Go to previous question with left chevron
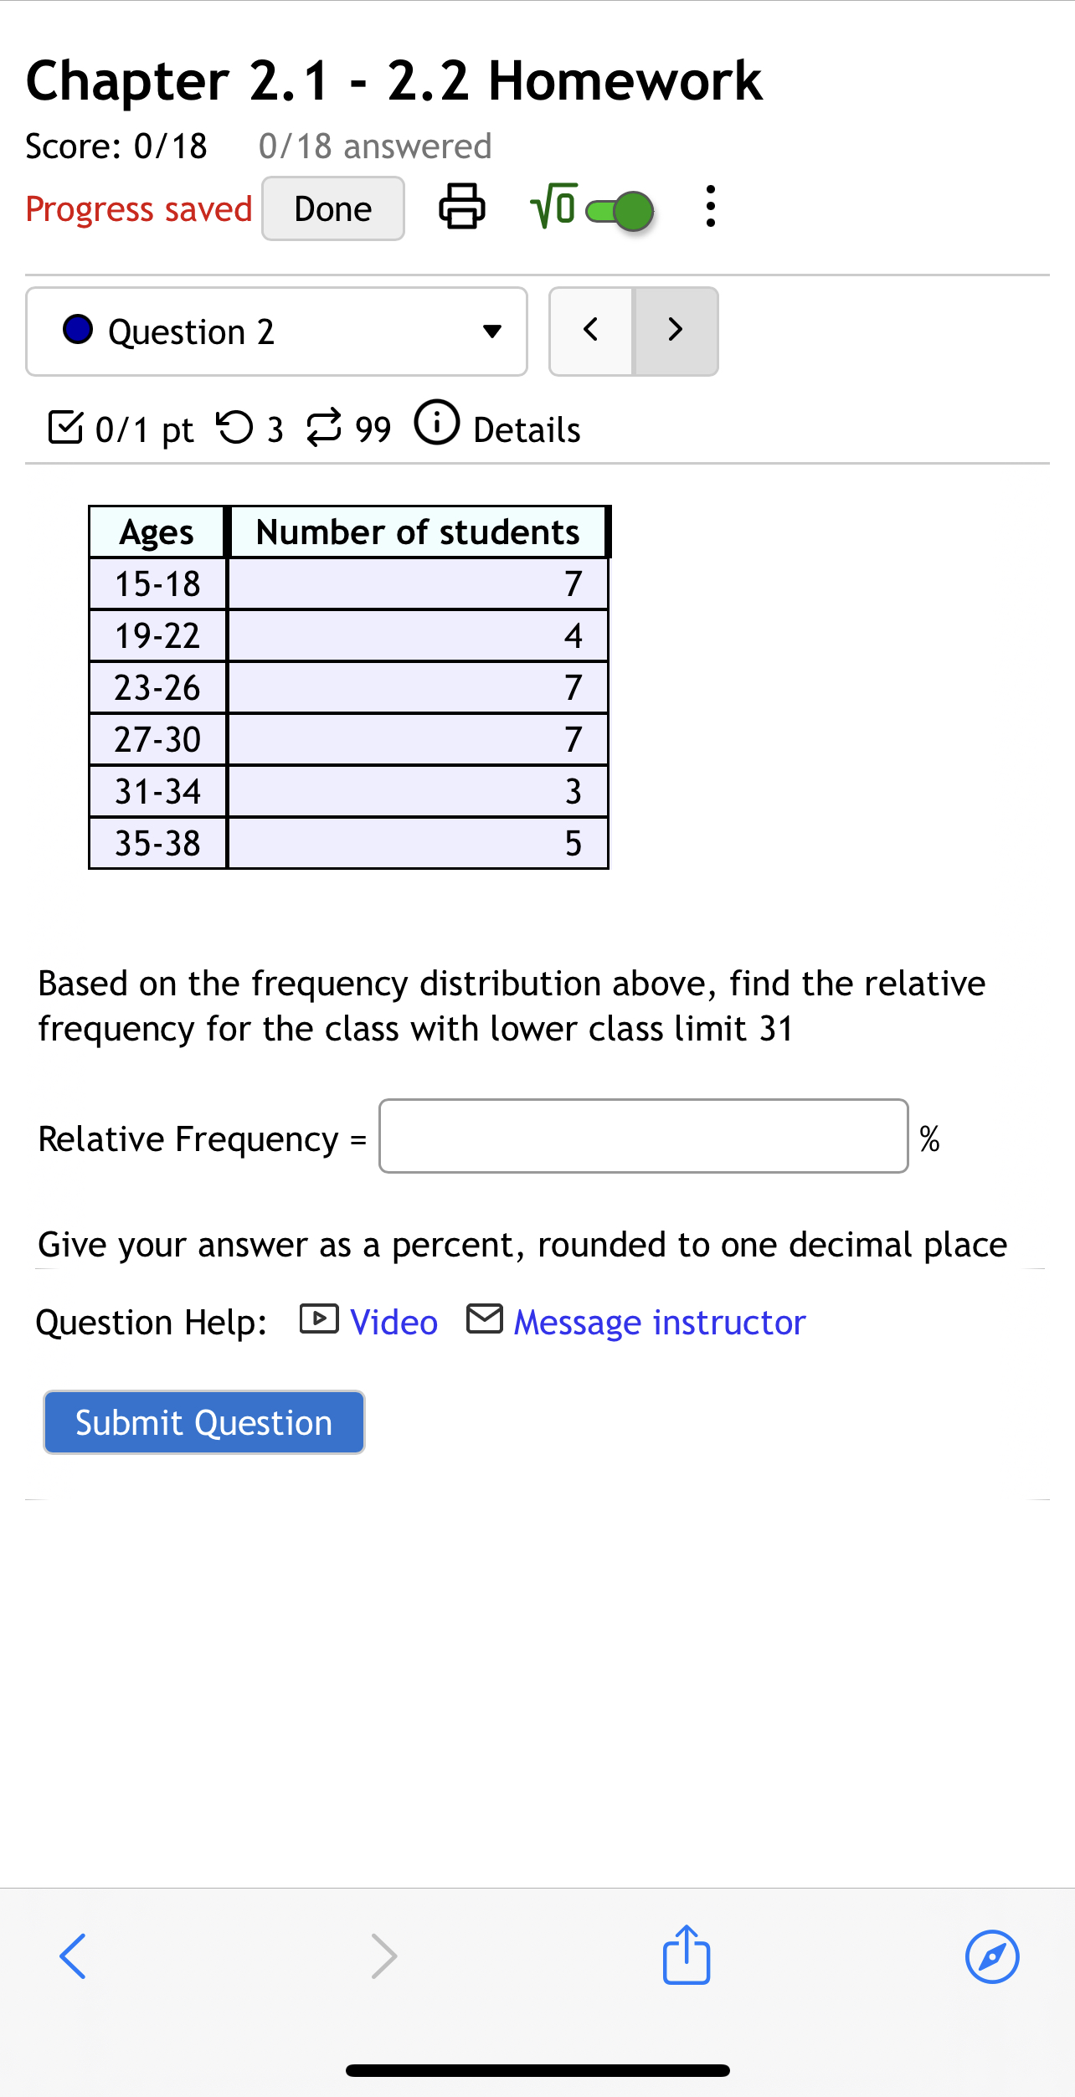1075x2097 pixels. (590, 330)
